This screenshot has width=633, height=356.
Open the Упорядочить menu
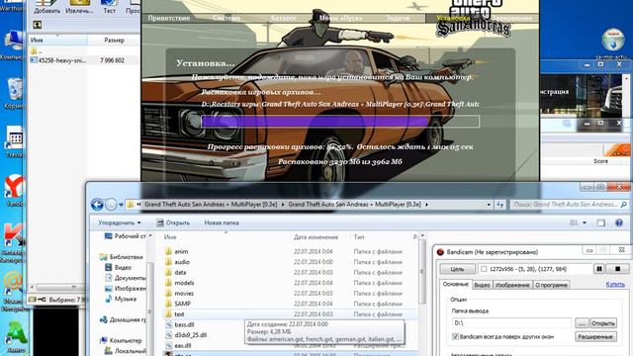(120, 222)
